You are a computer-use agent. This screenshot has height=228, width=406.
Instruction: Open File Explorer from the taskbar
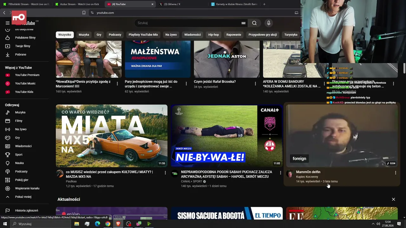tap(77, 224)
